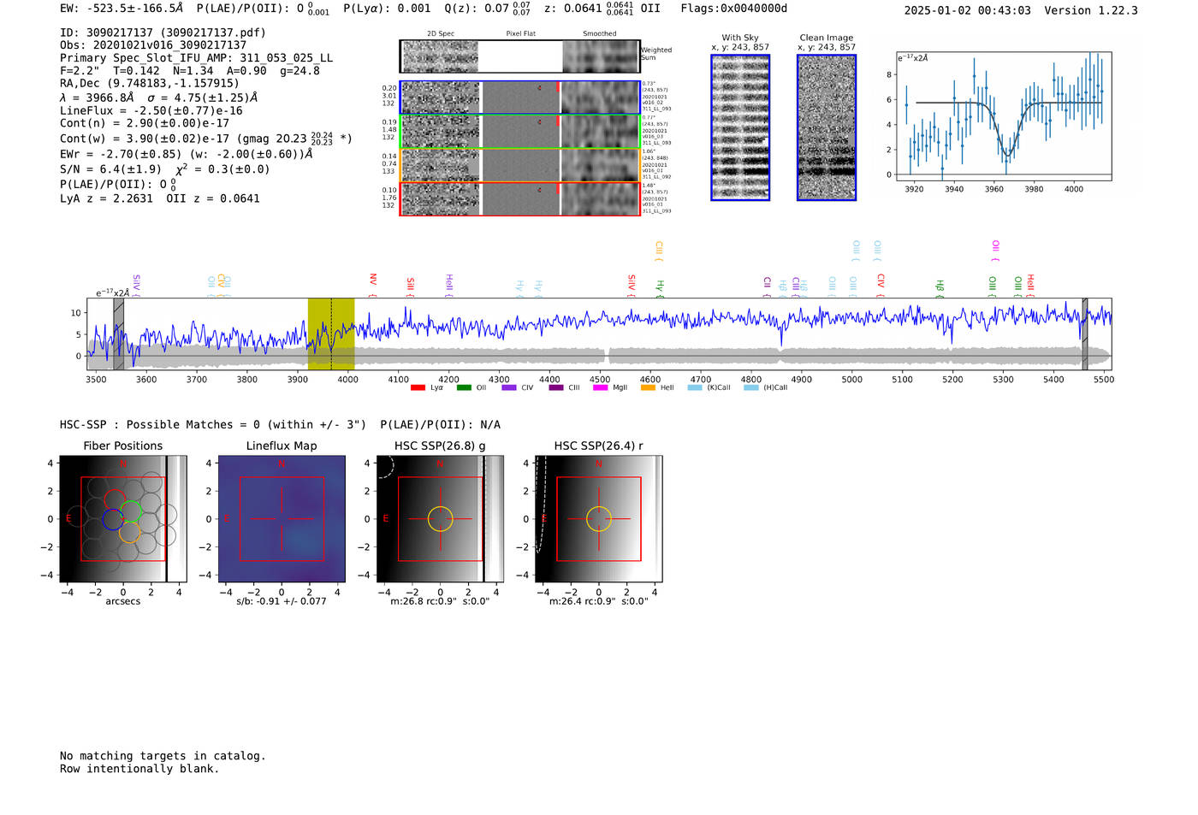Select the red-bordered 2D spectrum fiber row

(519, 198)
